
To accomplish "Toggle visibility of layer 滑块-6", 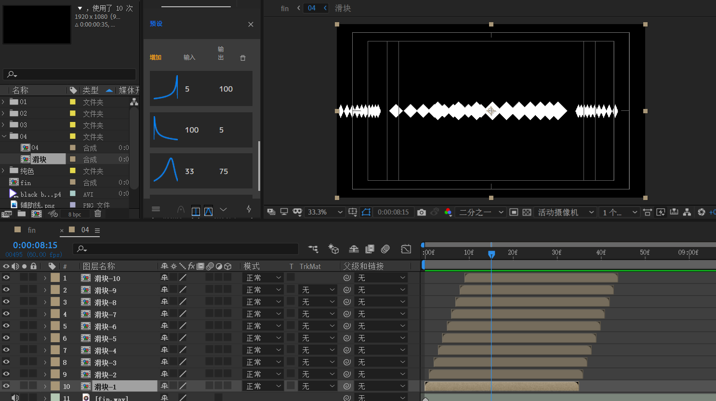I will point(6,326).
